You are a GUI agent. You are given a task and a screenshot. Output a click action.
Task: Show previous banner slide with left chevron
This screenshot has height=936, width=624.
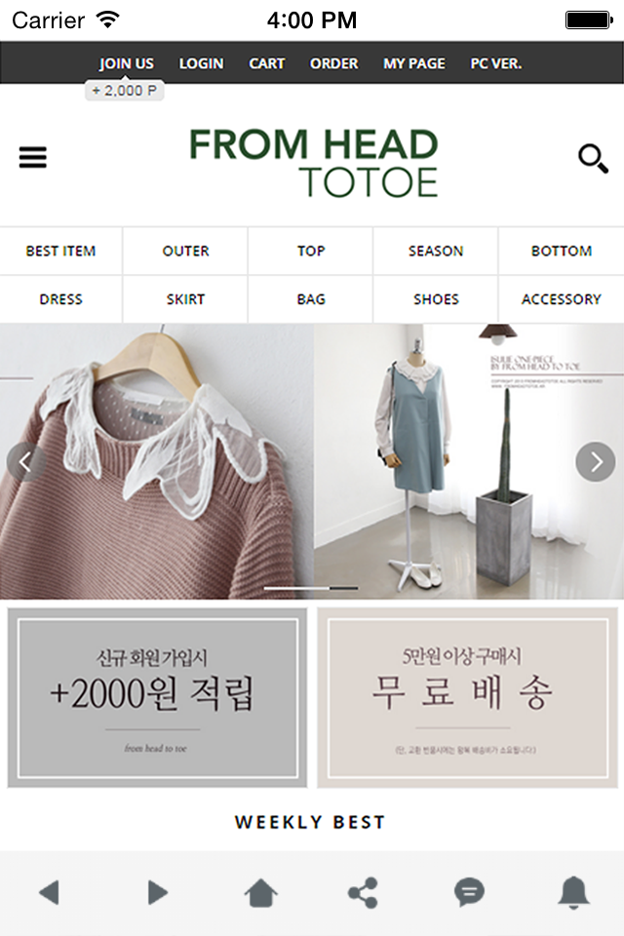point(26,461)
